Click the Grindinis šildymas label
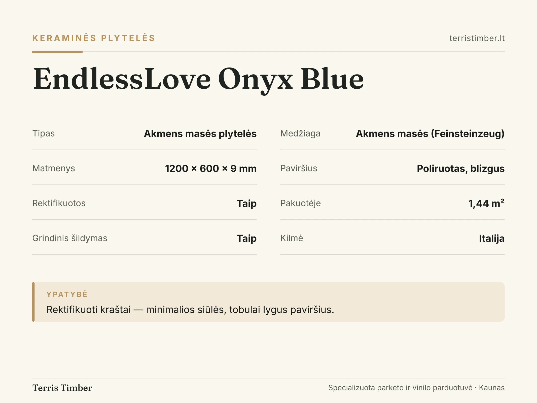This screenshot has height=403, width=537. [x=70, y=238]
